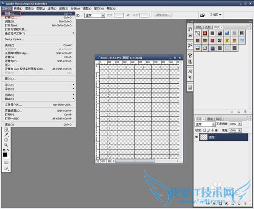Switch to the 通道 channels tab
The height and width of the screenshot is (209, 254).
click(x=210, y=119)
